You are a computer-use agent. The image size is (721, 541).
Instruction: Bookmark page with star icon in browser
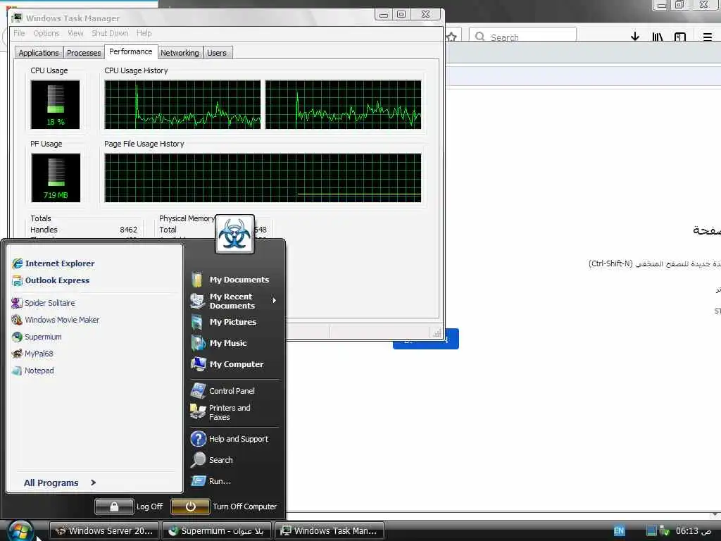click(x=451, y=37)
